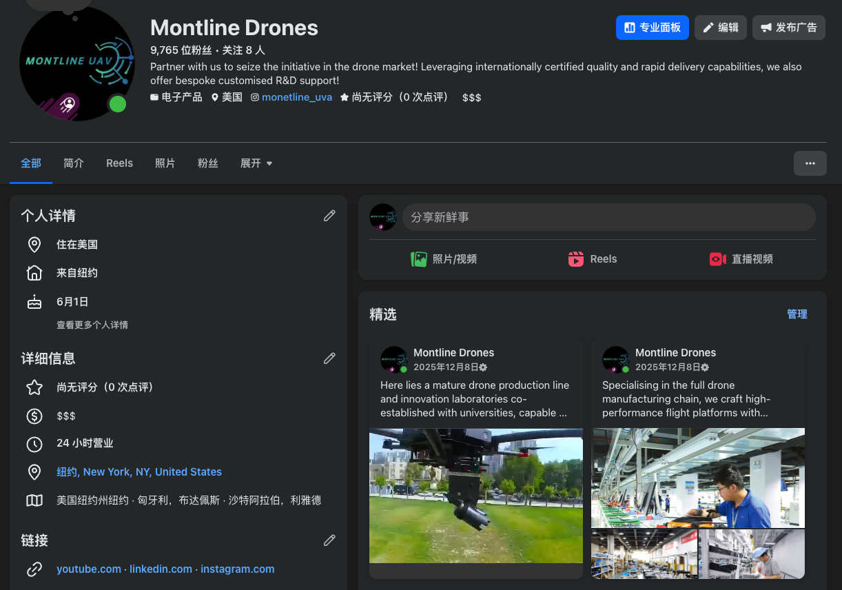842x590 pixels.
Task: Click the 24 小时营业 hours text
Action: [x=85, y=444]
